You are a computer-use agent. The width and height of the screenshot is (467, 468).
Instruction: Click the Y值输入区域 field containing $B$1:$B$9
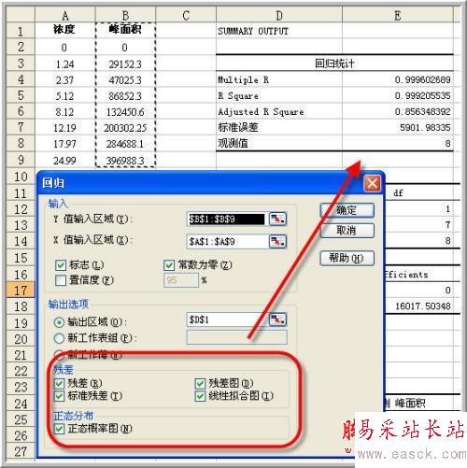227,219
